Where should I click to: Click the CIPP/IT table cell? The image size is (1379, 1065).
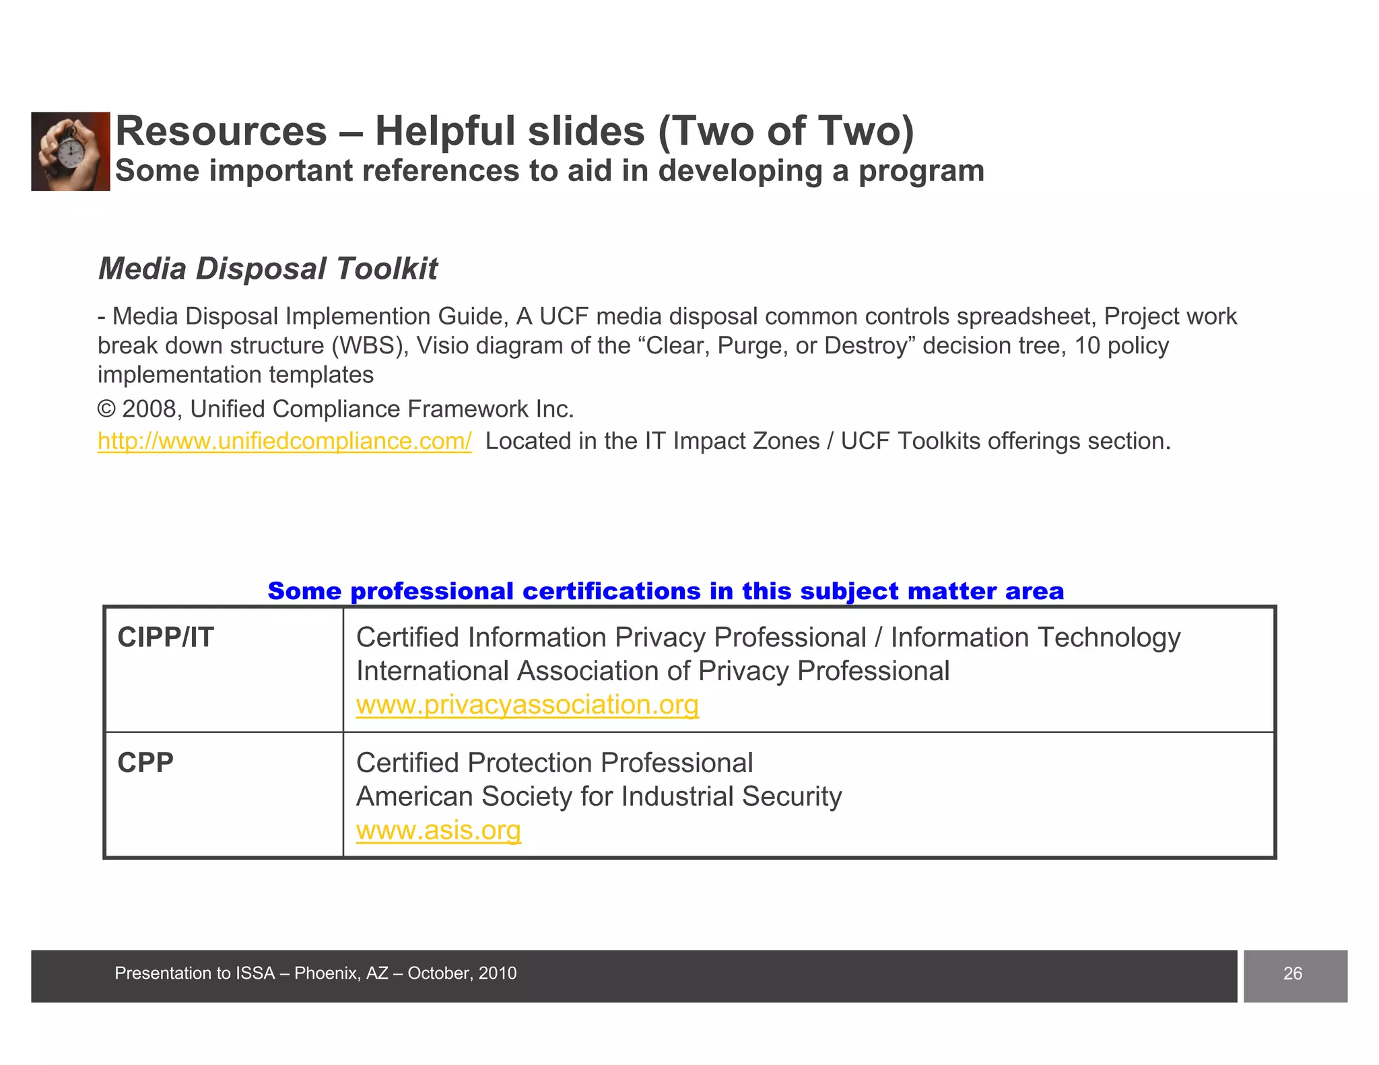(166, 638)
